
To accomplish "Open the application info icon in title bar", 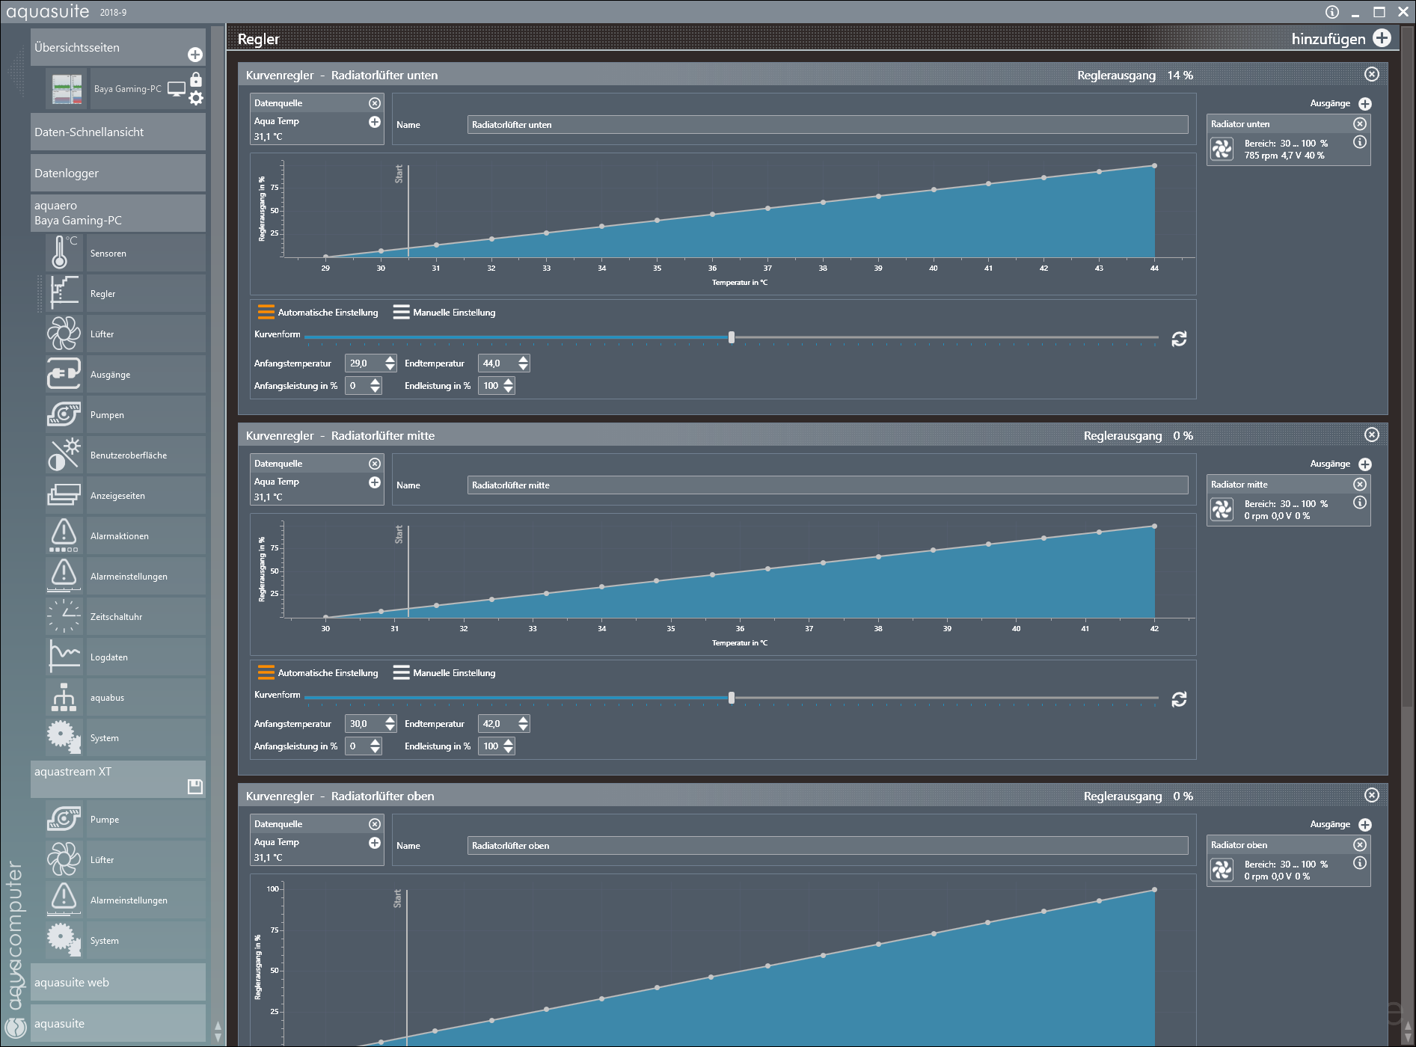I will coord(1332,12).
